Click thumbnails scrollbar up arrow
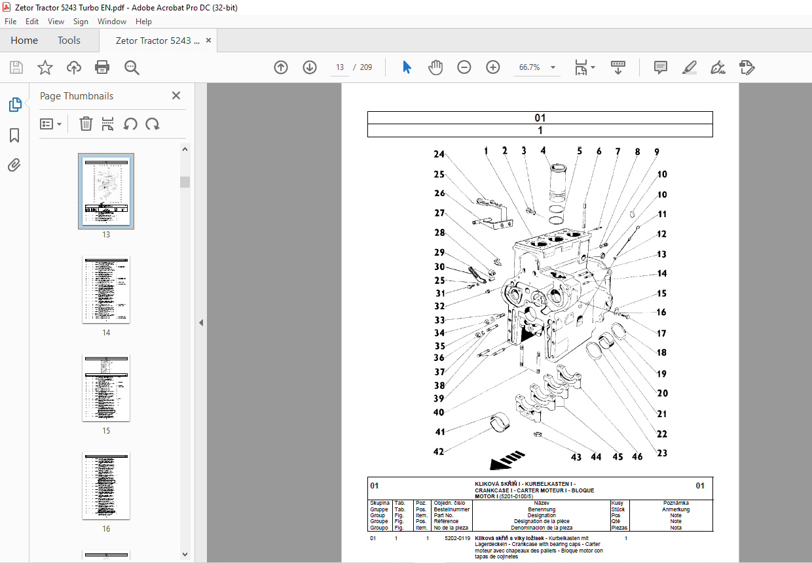The width and height of the screenshot is (812, 563). (185, 148)
